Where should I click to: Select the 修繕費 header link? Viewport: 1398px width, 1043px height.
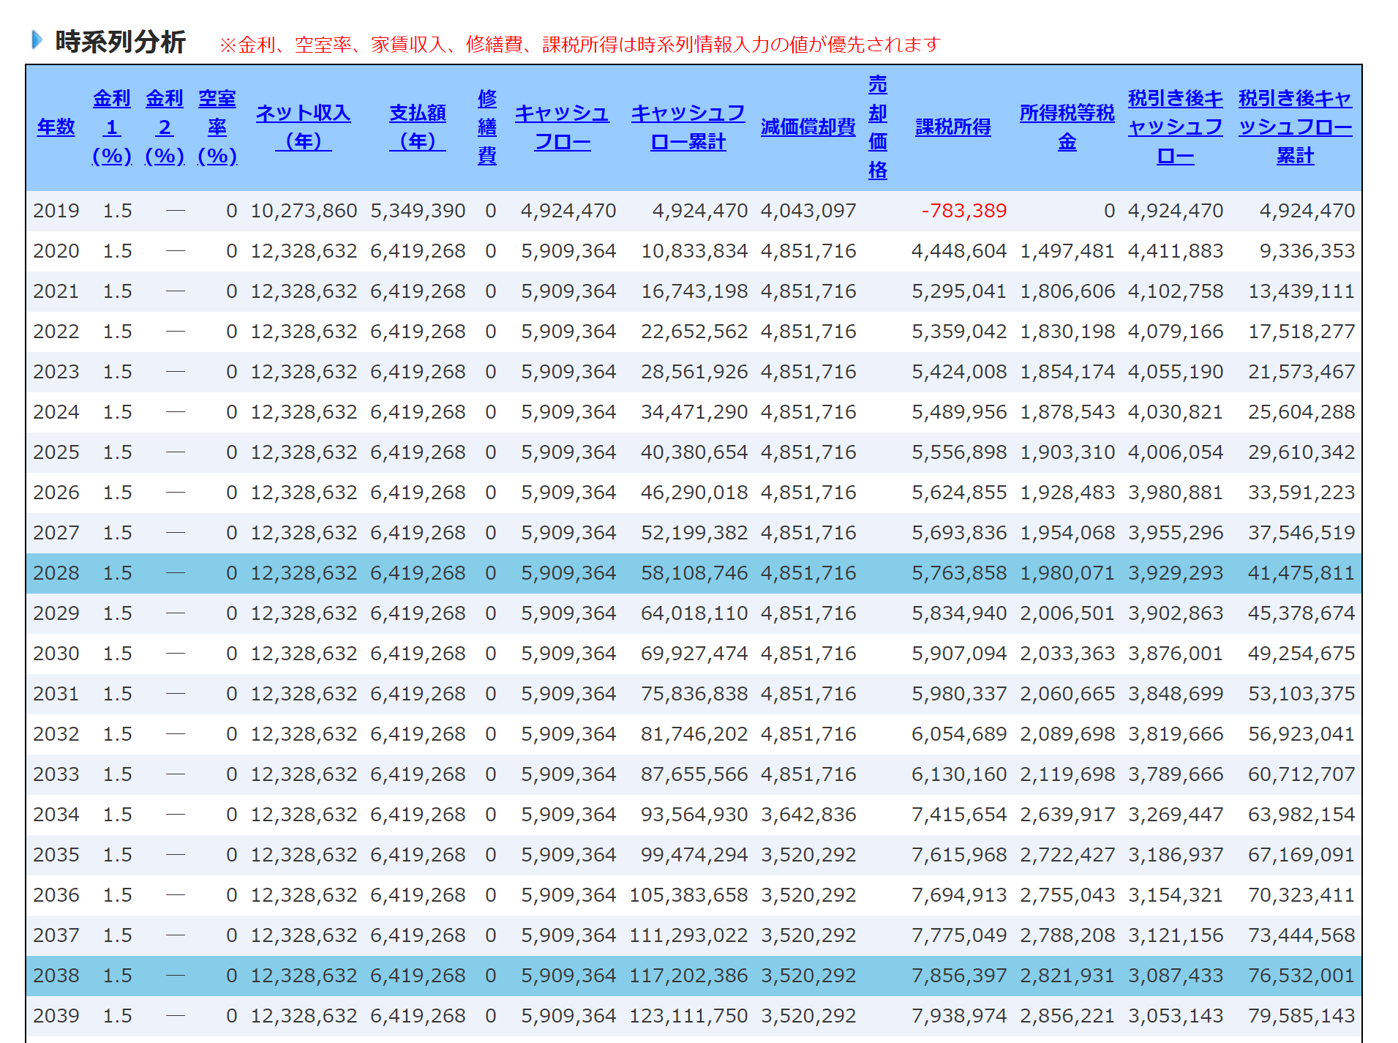pos(487,127)
